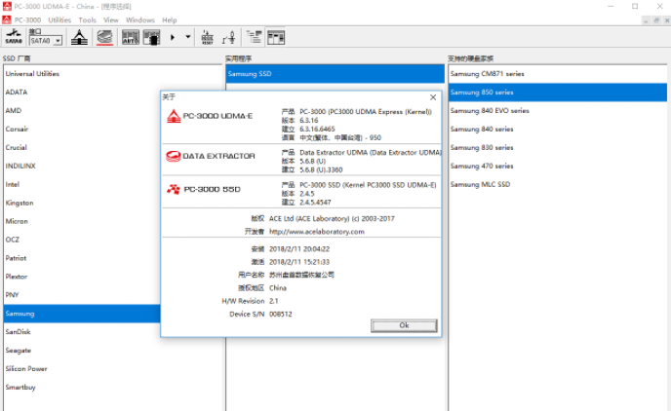Open the PC-3000 menu

coord(28,20)
